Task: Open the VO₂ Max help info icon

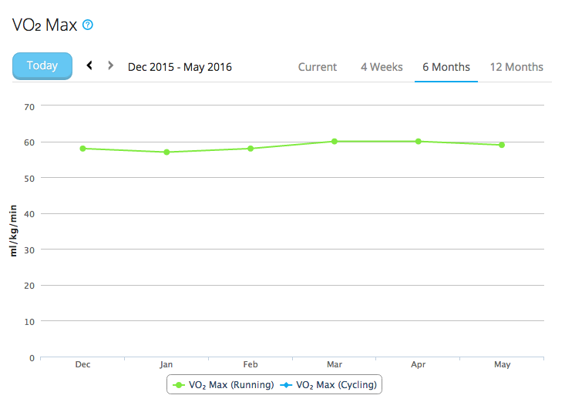Action: click(x=88, y=25)
